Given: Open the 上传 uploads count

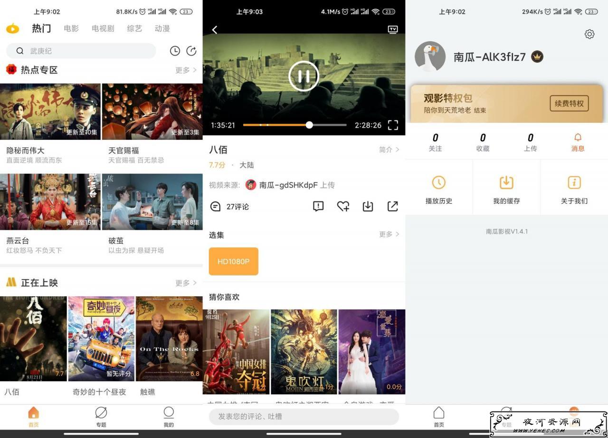Looking at the screenshot, I should (530, 142).
